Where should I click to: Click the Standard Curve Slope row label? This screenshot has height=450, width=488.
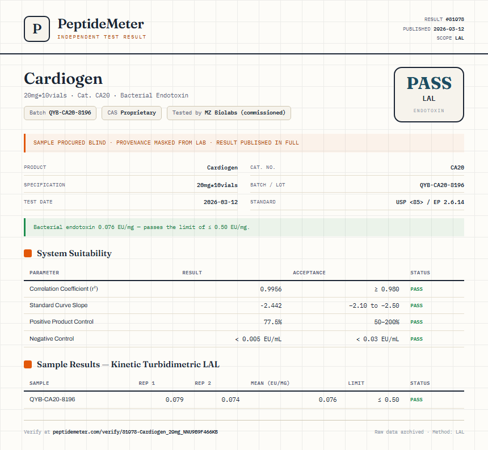coord(58,305)
